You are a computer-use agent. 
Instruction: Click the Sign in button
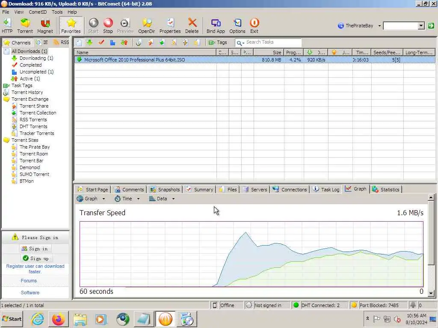click(35, 249)
